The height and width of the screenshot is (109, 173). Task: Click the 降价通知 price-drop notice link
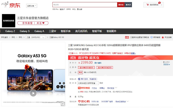point(98,63)
